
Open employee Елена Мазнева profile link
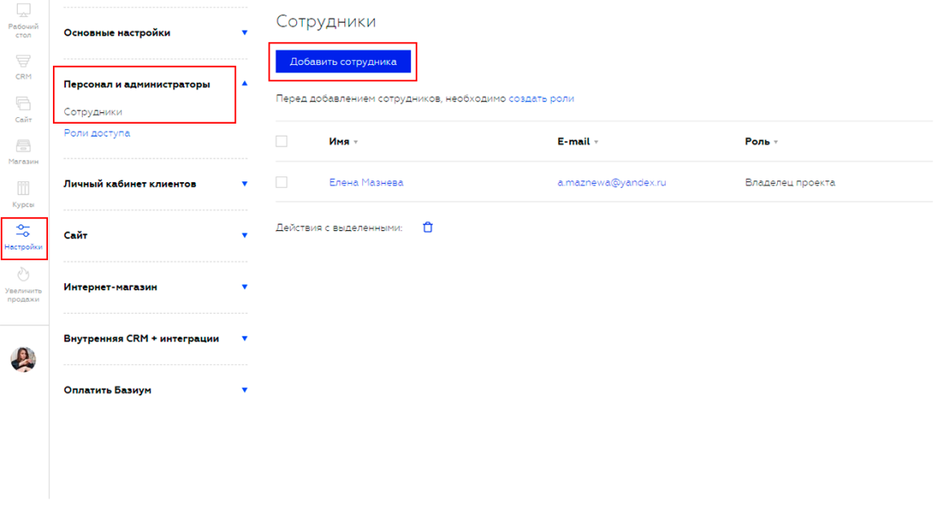(366, 182)
